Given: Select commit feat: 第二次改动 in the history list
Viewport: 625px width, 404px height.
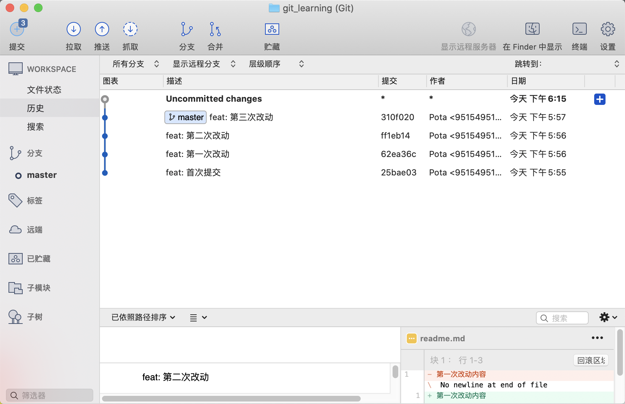Looking at the screenshot, I should click(x=362, y=136).
